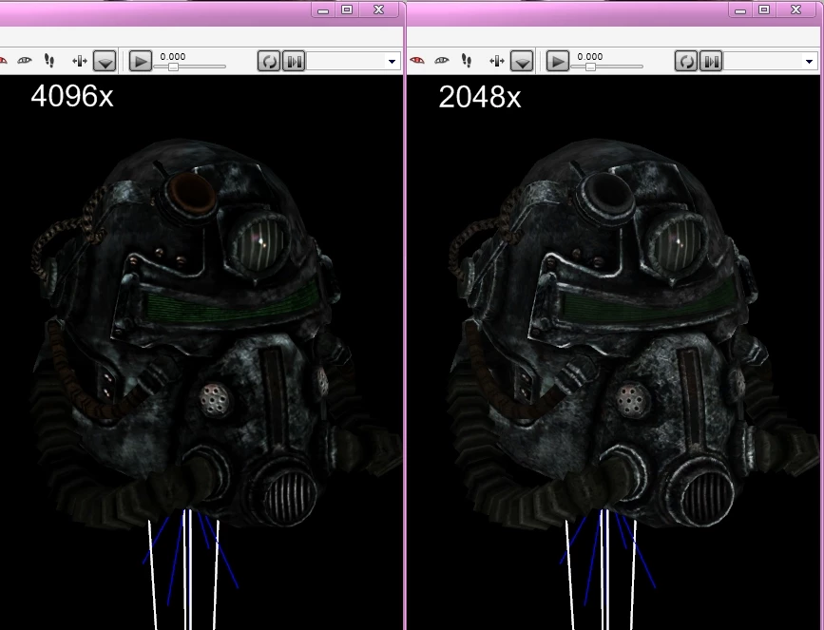Play the animation in the 2048x window

(558, 61)
